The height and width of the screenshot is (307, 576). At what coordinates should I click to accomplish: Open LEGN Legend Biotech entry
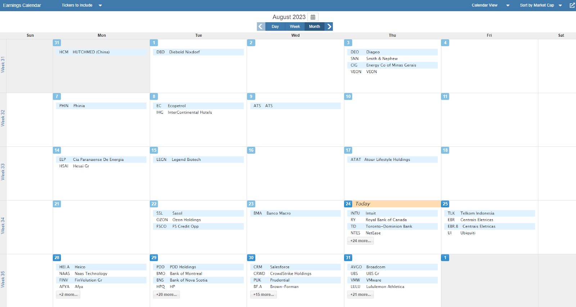[x=198, y=159]
